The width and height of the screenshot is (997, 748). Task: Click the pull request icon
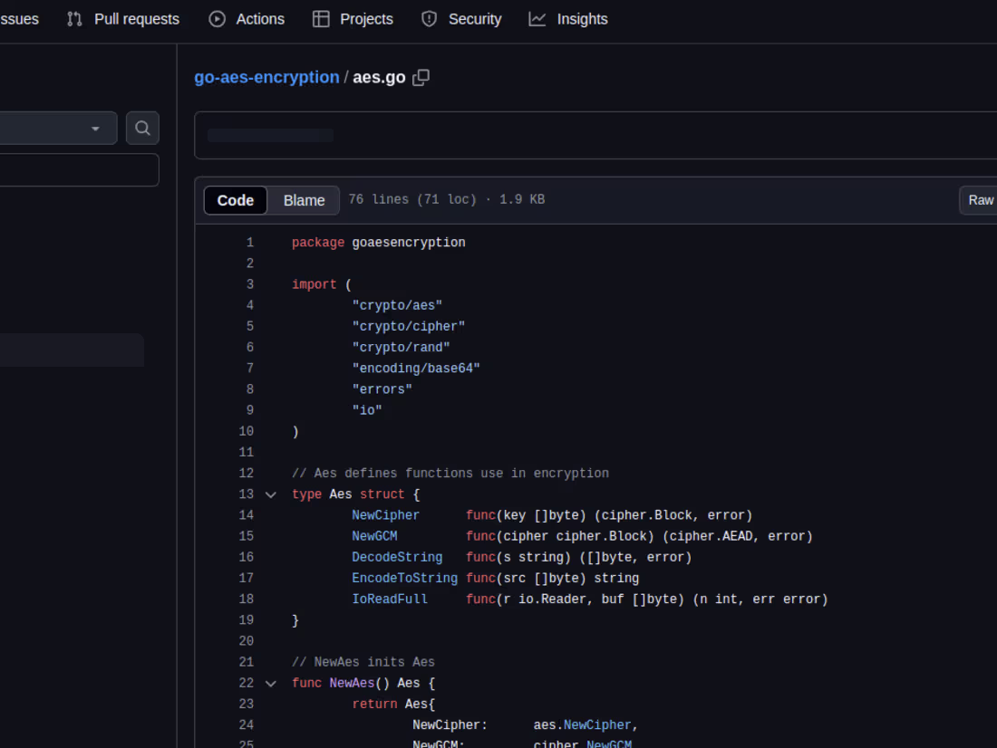pos(74,19)
